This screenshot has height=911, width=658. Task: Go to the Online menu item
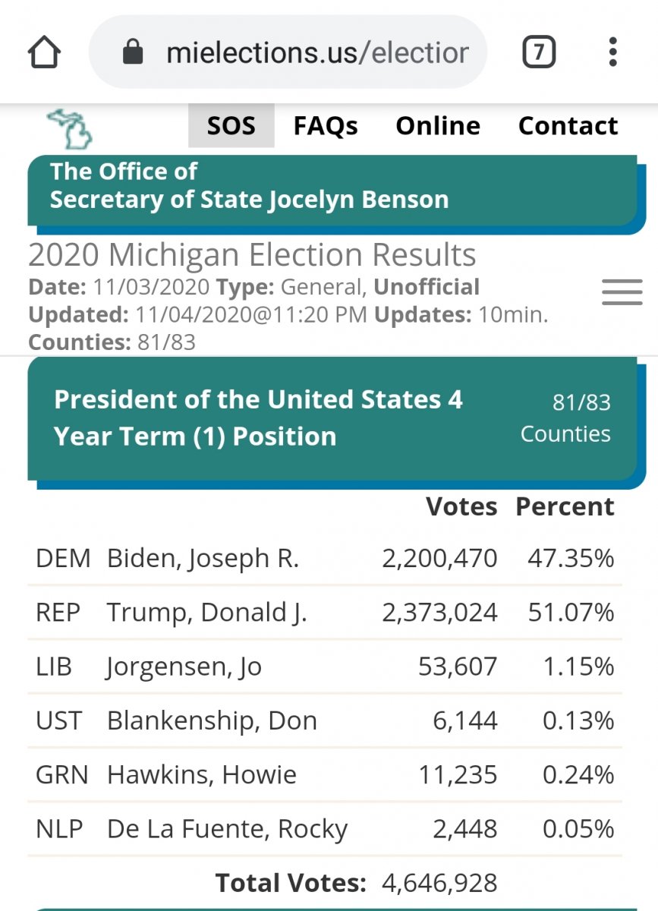(438, 126)
